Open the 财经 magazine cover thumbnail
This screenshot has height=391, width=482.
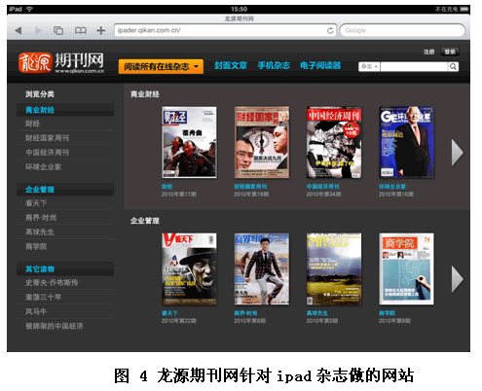pyautogui.click(x=189, y=142)
